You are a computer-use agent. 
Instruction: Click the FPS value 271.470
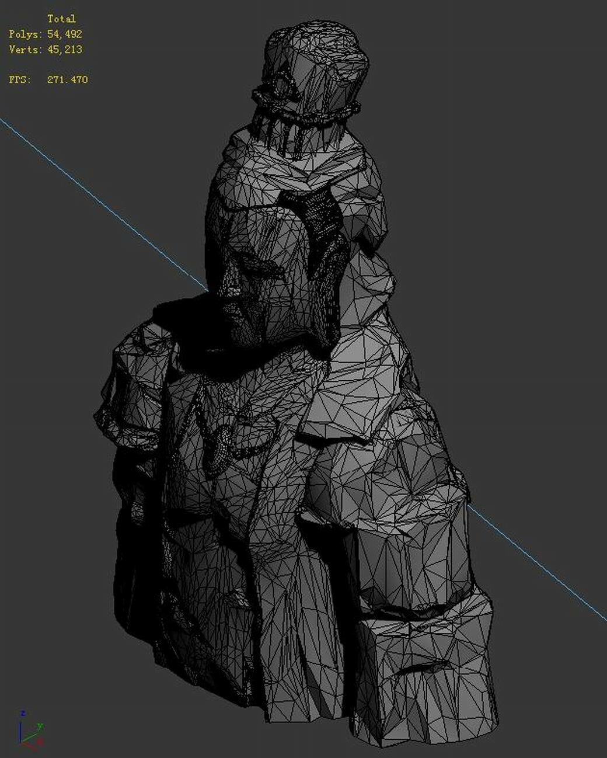point(67,79)
